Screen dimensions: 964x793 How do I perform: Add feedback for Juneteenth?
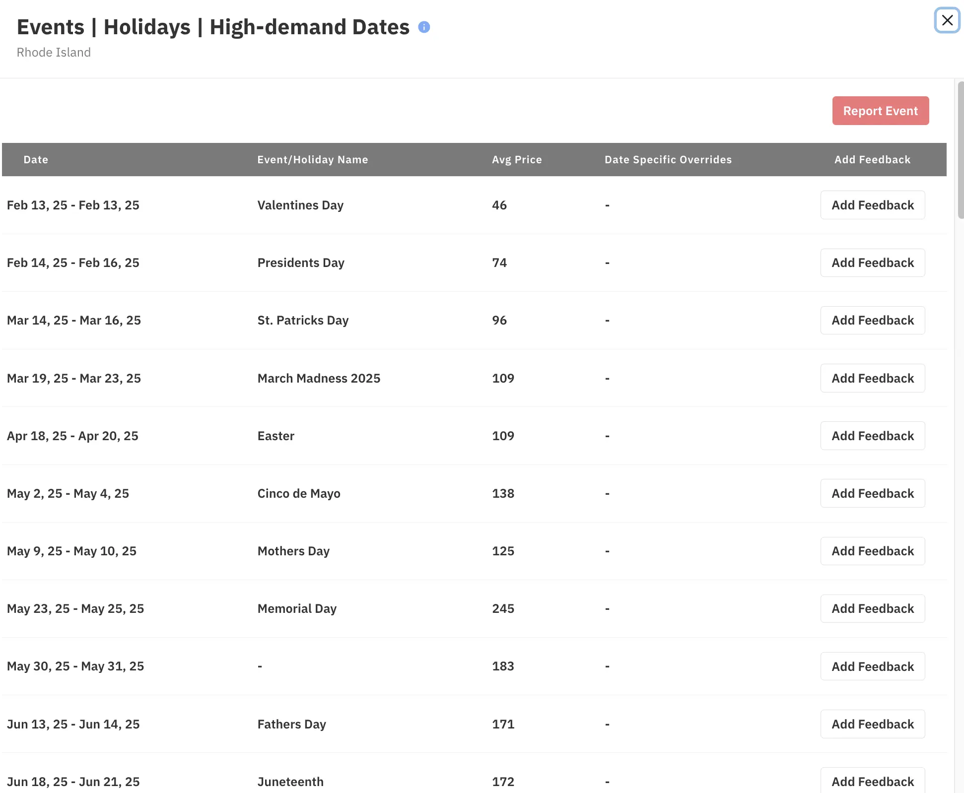(872, 782)
